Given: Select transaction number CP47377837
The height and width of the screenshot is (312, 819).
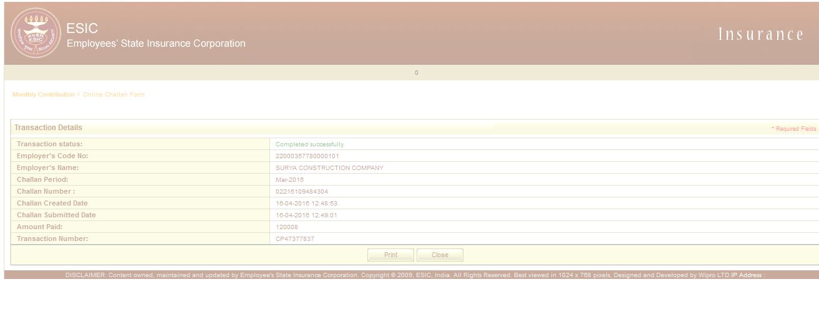Looking at the screenshot, I should (295, 239).
